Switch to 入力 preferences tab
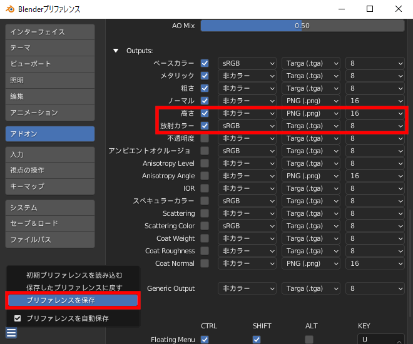 coord(50,154)
